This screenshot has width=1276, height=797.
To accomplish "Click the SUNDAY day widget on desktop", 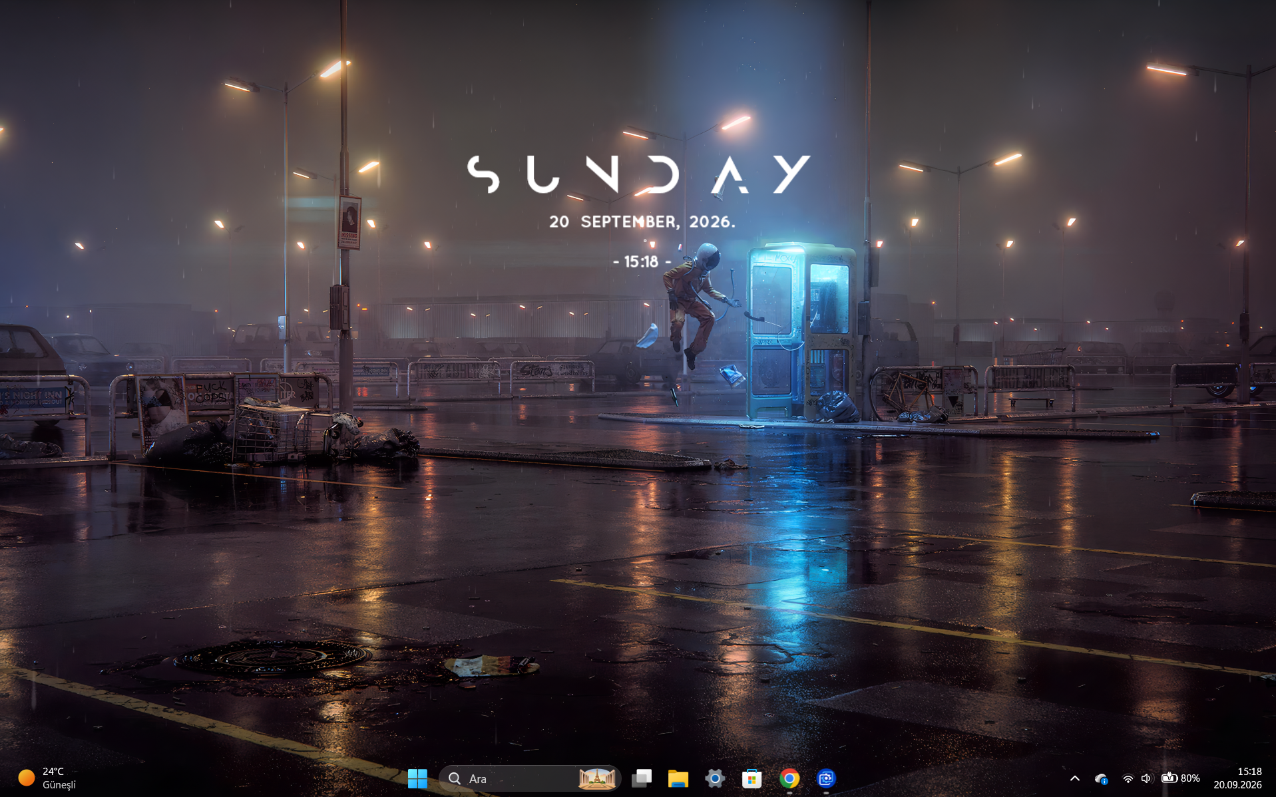I will (x=639, y=174).
